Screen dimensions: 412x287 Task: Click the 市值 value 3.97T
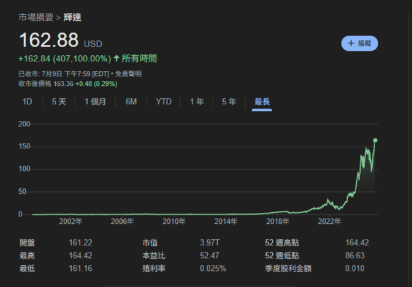pyautogui.click(x=210, y=243)
